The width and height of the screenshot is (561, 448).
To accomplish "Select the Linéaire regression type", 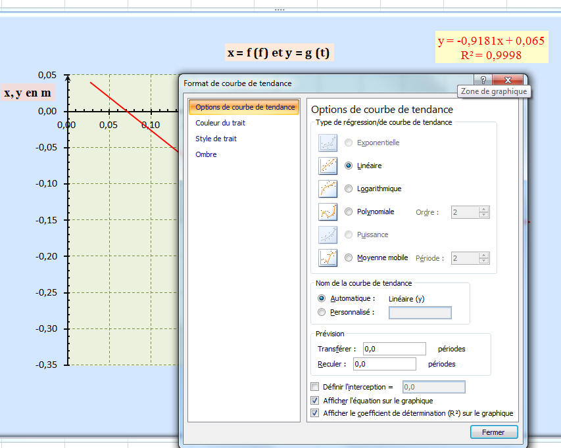I will pos(349,166).
